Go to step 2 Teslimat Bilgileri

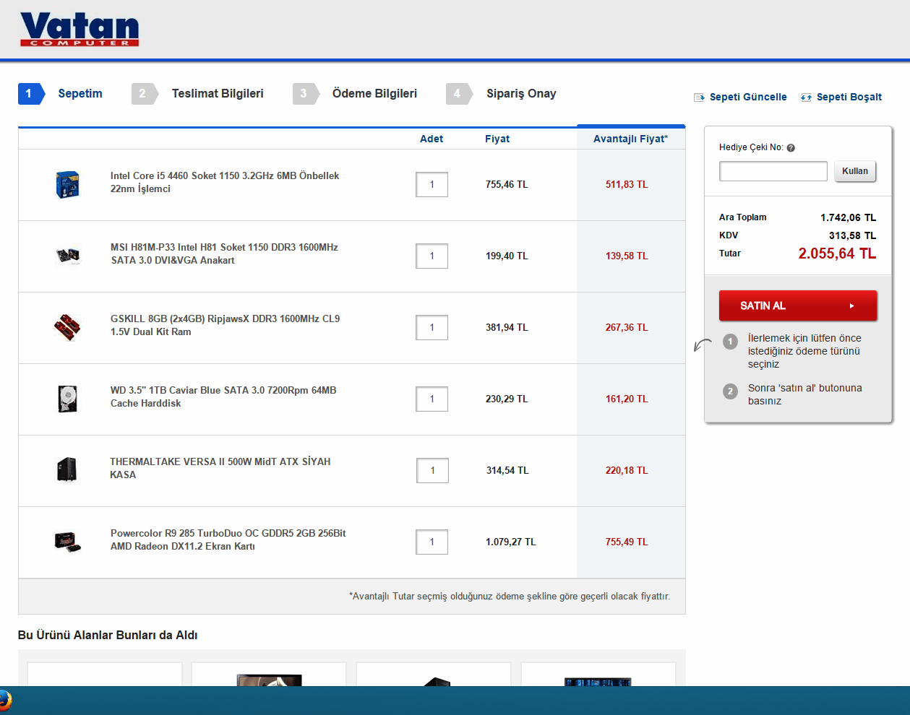coord(198,94)
